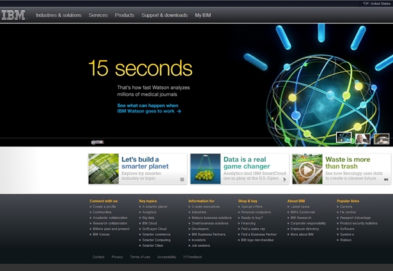The image size is (393, 271).
Task: Open Create a profile link
Action: [x=104, y=206]
